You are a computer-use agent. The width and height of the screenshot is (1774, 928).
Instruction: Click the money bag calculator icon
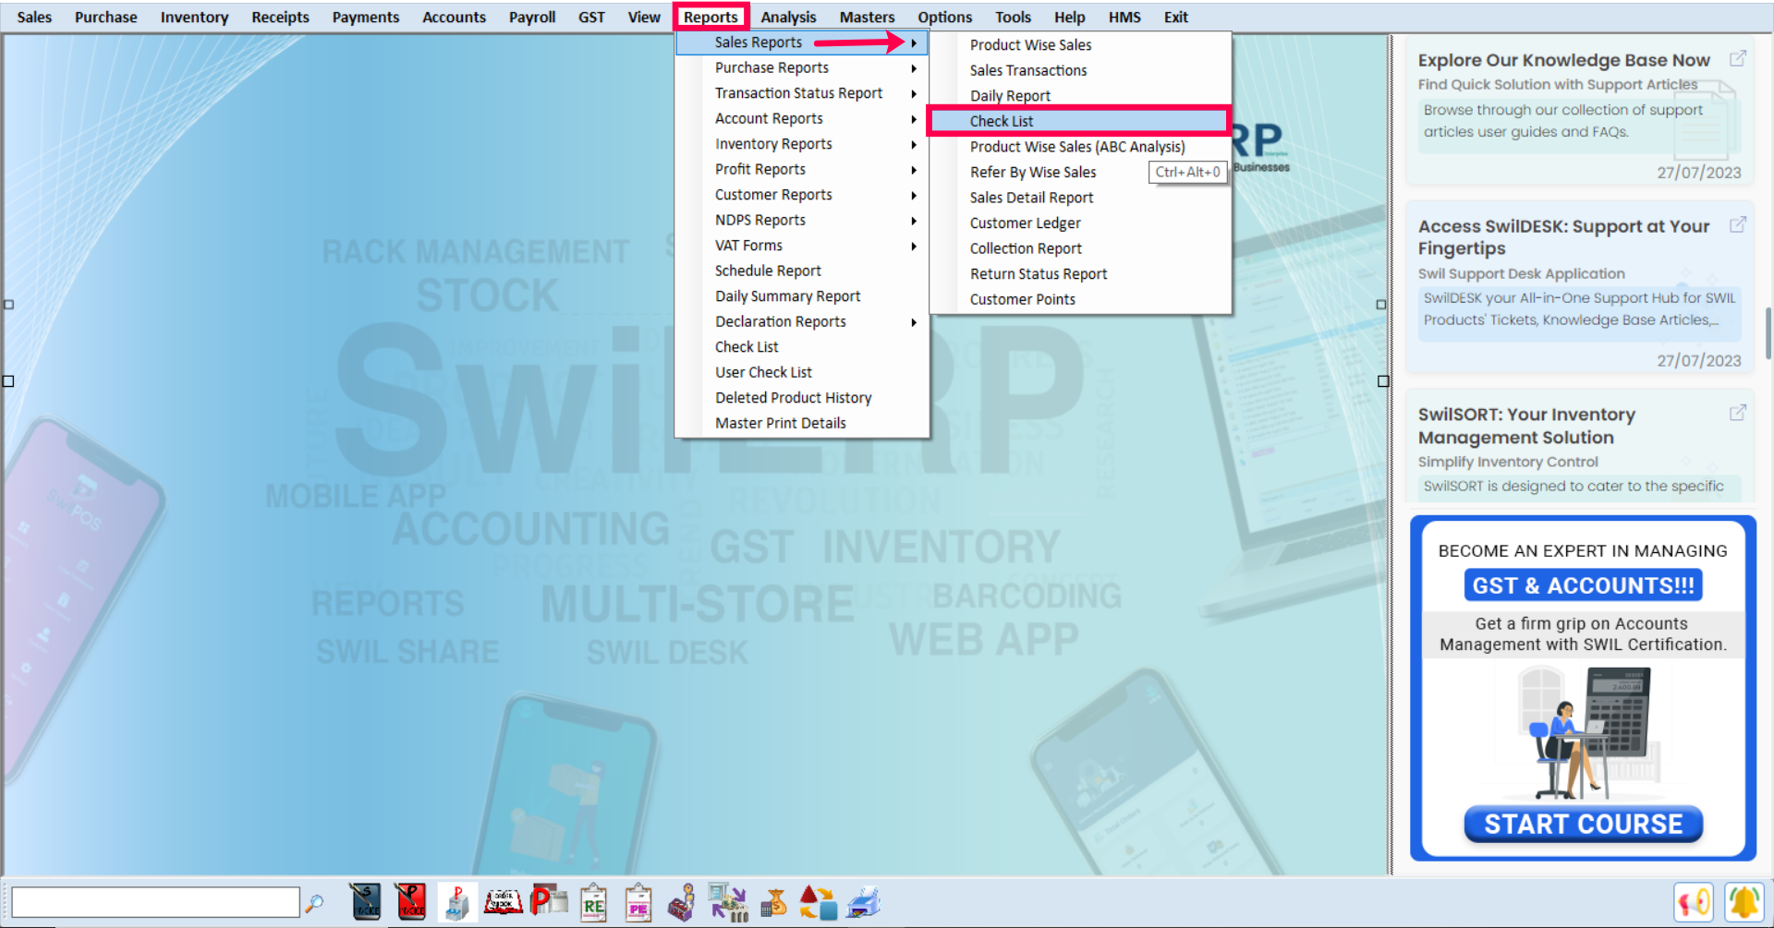click(x=773, y=902)
